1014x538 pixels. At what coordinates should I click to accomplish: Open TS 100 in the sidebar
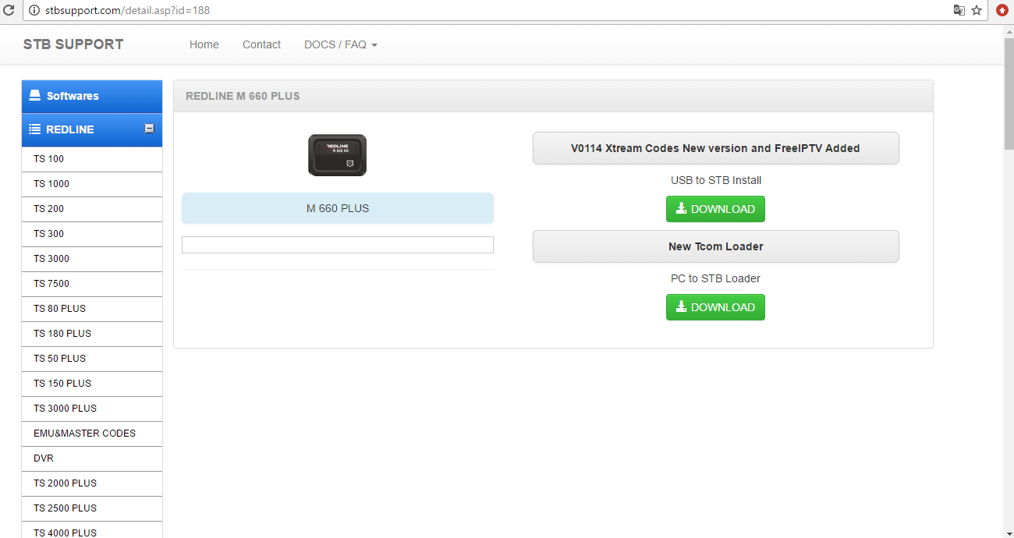point(92,159)
